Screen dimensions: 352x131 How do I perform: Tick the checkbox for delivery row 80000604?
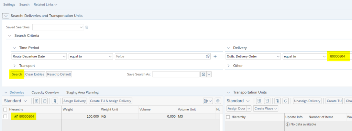(5, 117)
